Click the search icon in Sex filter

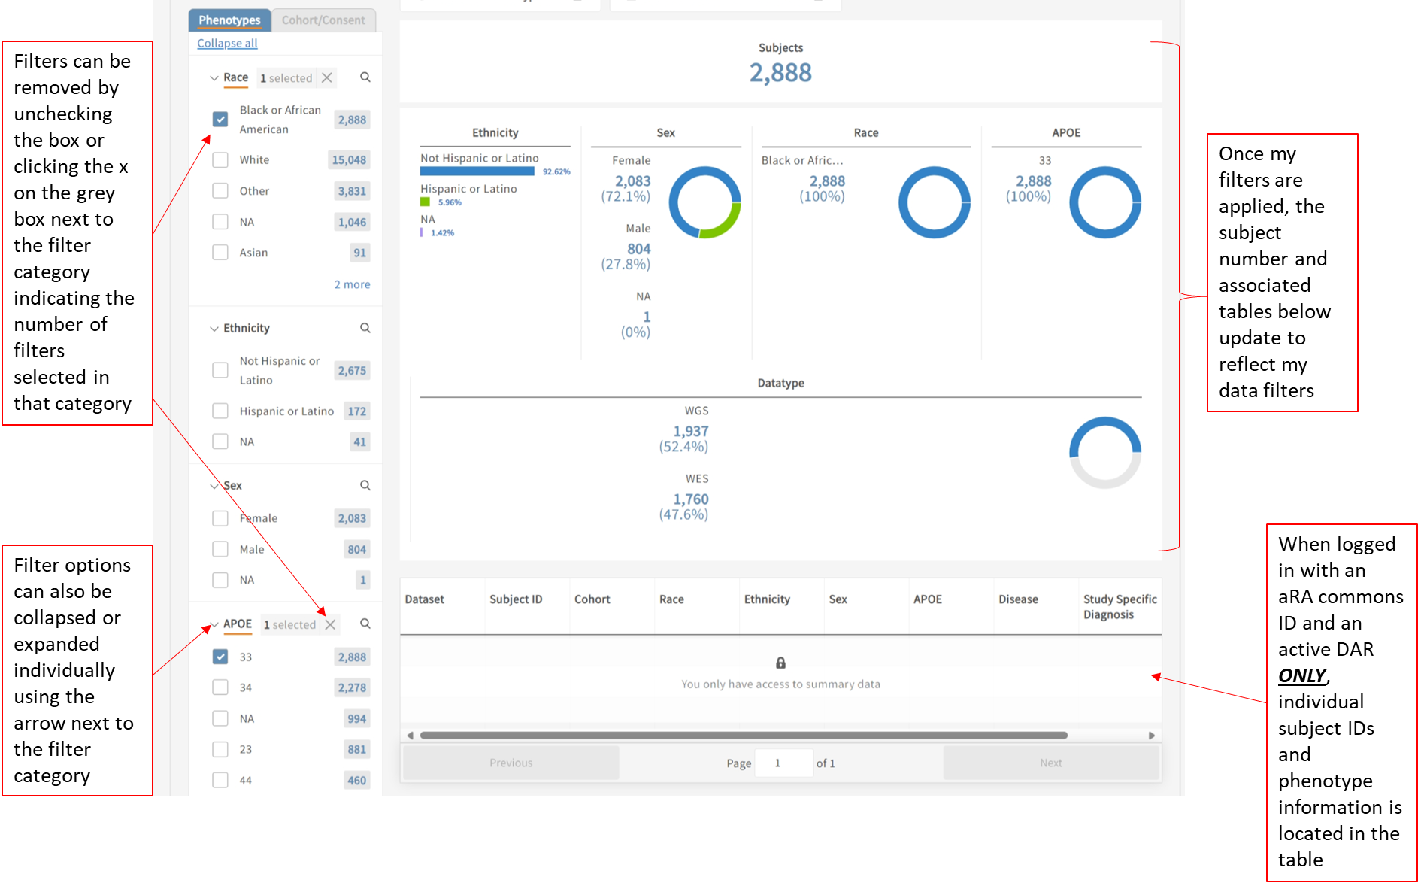365,485
